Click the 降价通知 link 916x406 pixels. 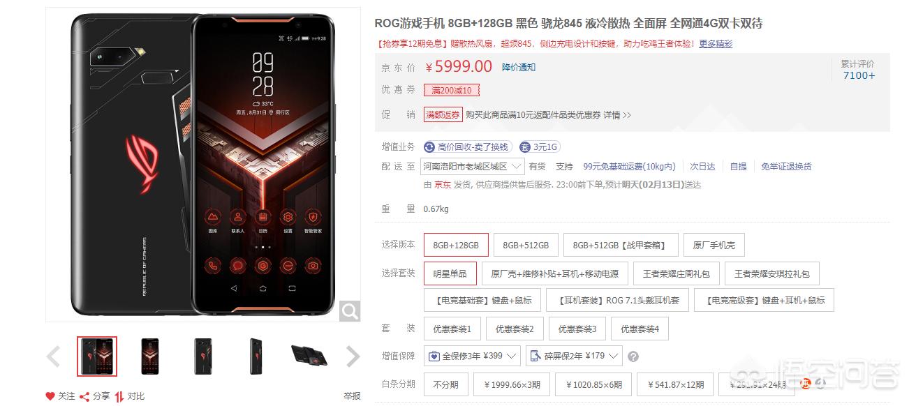click(x=519, y=67)
